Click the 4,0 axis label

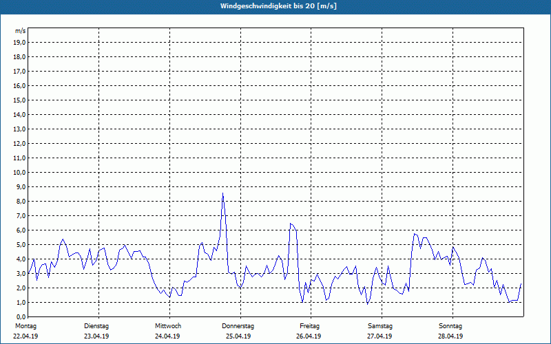coord(21,259)
